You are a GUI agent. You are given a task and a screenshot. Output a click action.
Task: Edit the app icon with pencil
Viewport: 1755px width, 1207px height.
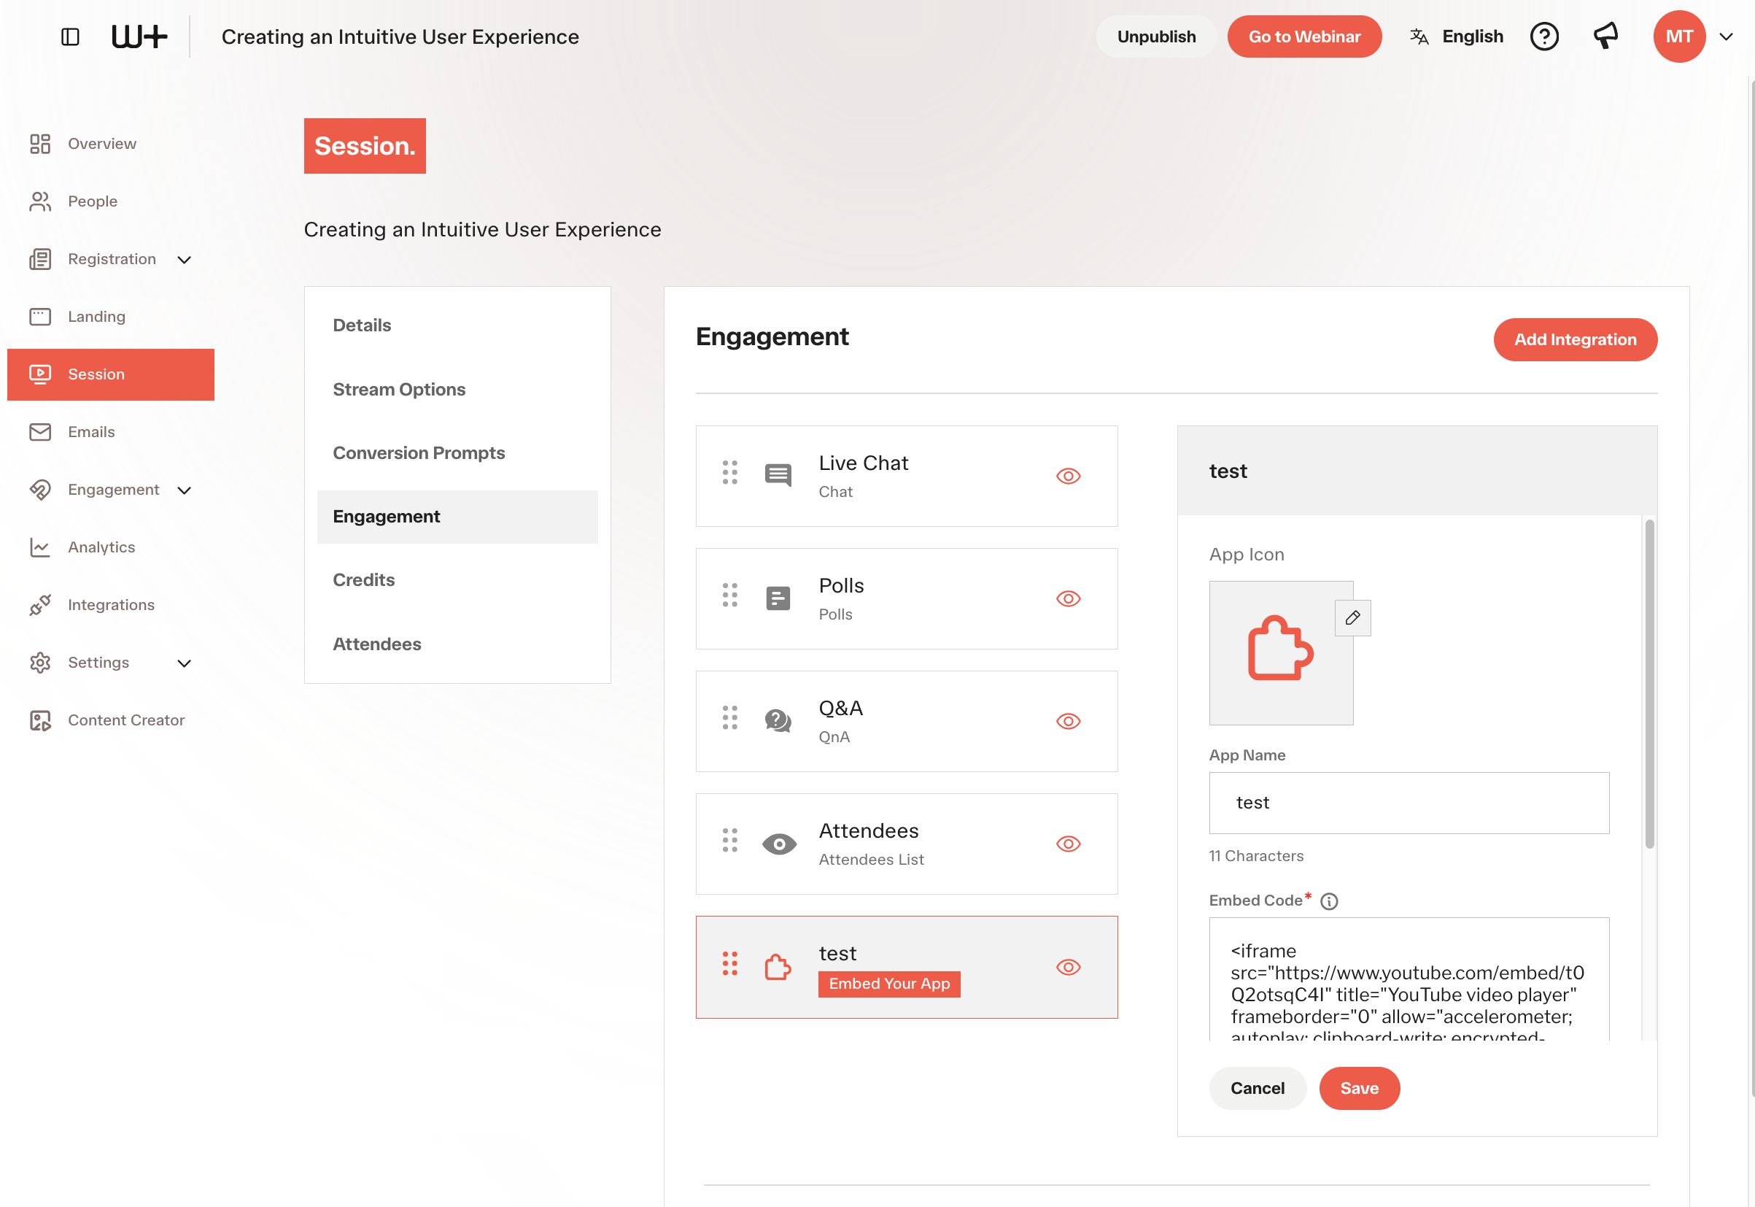1352,618
